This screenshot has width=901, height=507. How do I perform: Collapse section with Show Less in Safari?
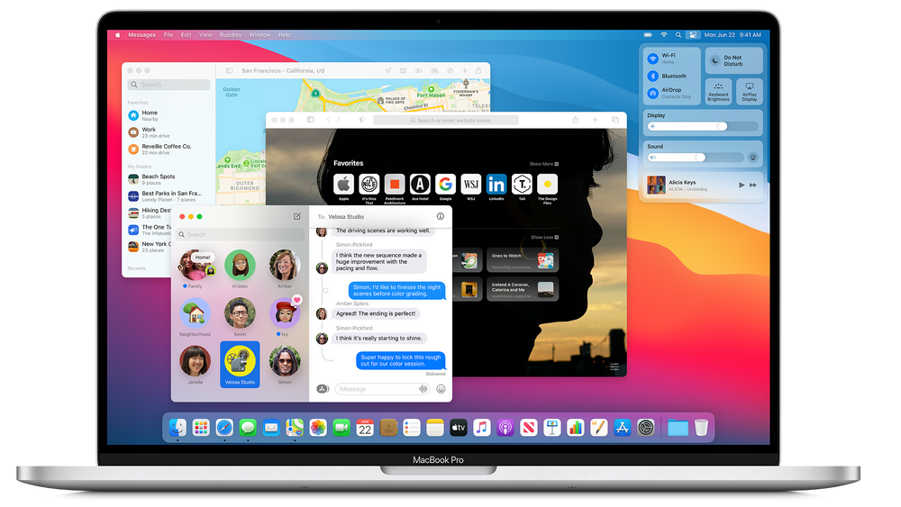pos(544,237)
